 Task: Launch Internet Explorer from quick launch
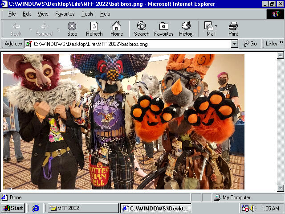(x=36, y=208)
